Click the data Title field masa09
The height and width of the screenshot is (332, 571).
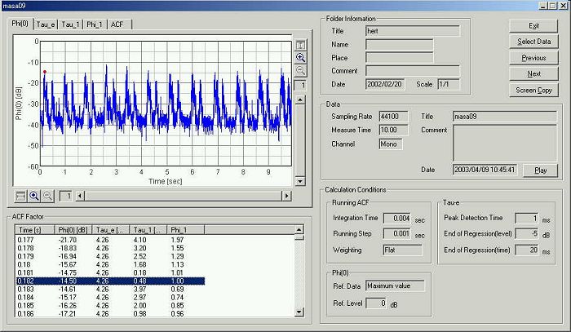click(x=505, y=117)
